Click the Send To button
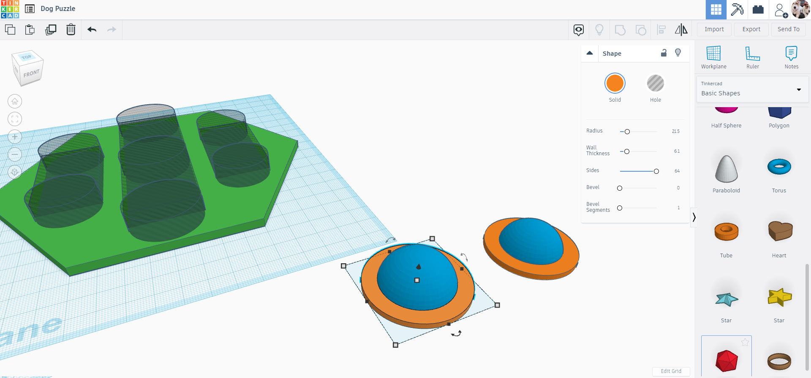This screenshot has height=378, width=811. coord(789,29)
